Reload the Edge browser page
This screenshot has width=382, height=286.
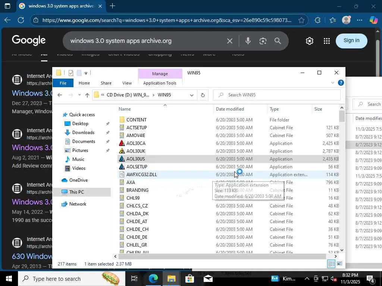point(21,20)
